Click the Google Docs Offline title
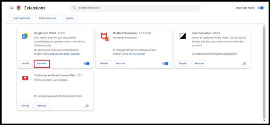Image resolution: width=270 pixels, height=125 pixels. point(45,33)
